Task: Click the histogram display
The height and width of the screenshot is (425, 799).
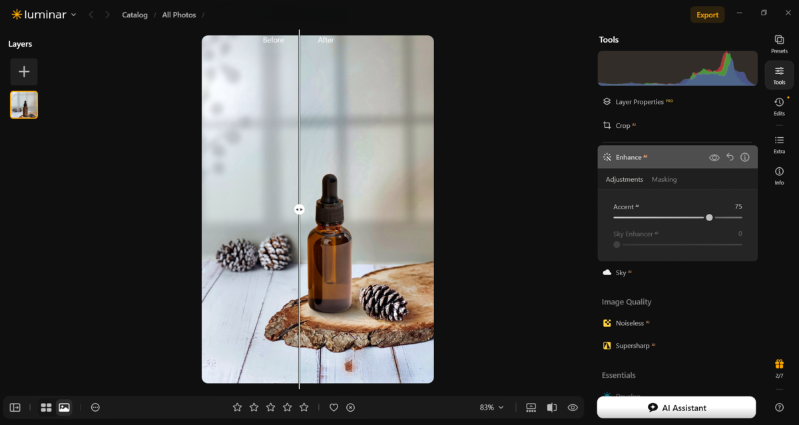Action: 677,69
